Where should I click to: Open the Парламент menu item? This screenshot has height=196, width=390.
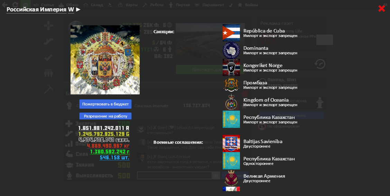[213, 5]
